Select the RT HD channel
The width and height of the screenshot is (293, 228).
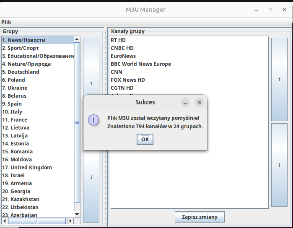(x=118, y=40)
